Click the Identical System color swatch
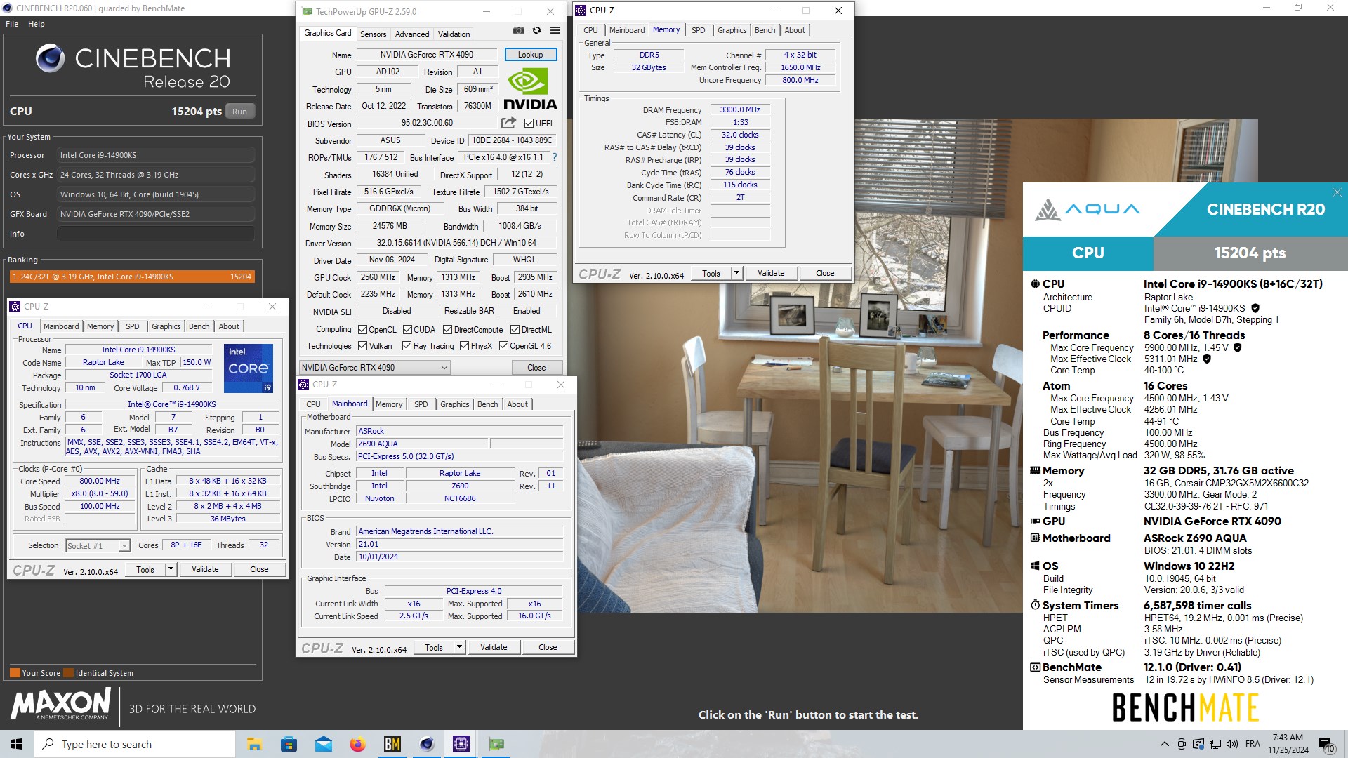Screen dimensions: 1348x758 coord(69,672)
